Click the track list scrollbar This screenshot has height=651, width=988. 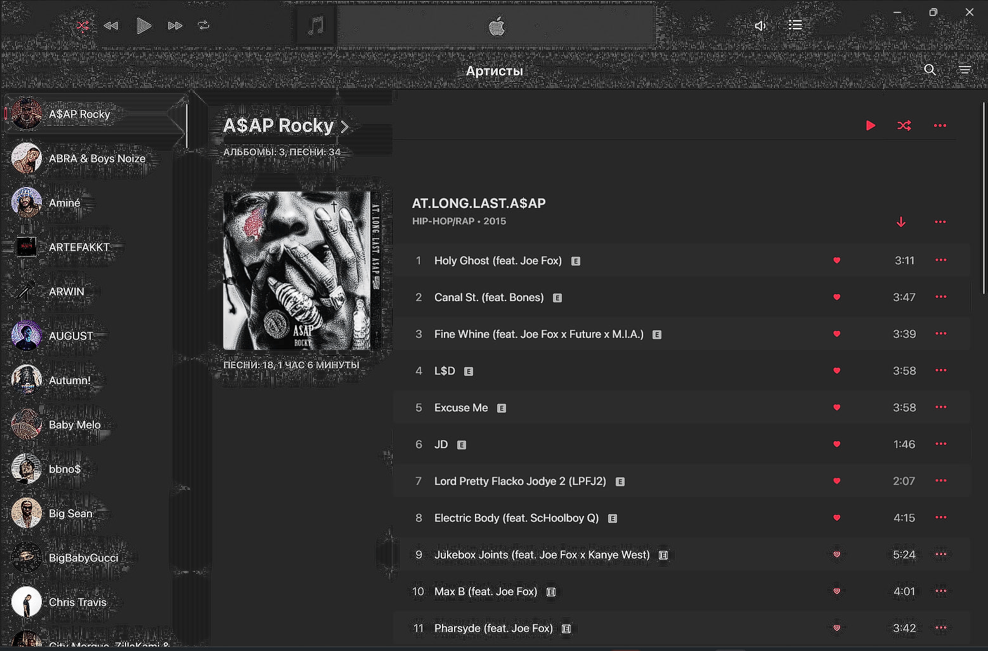click(985, 197)
